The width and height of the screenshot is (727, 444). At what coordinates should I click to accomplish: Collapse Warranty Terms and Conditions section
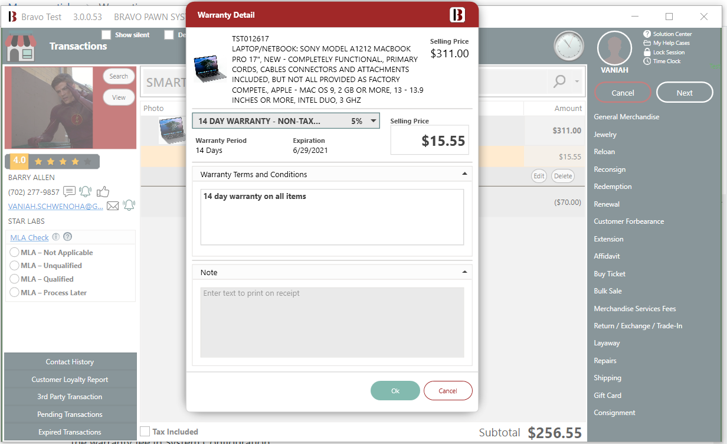(x=464, y=174)
